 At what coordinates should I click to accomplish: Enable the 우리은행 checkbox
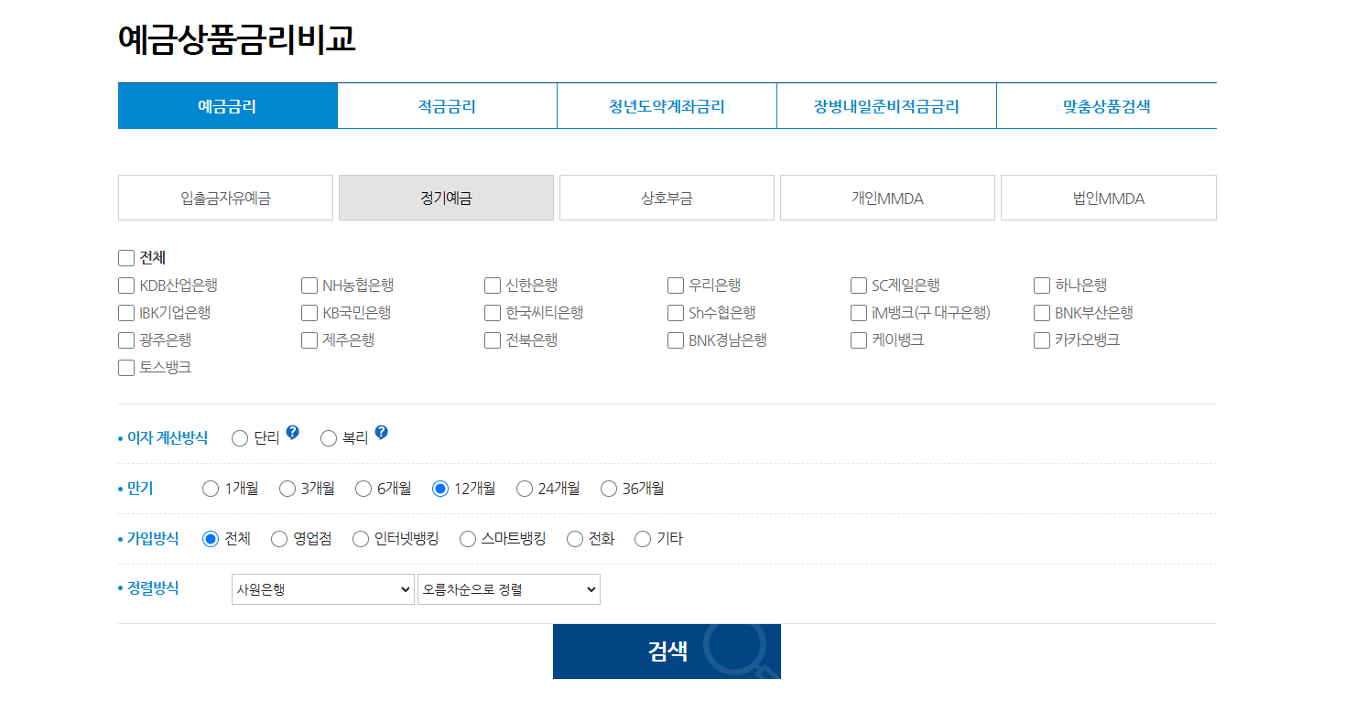[676, 285]
